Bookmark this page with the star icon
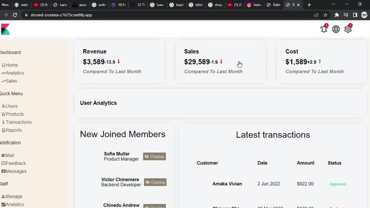Image resolution: width=370 pixels, height=208 pixels. coord(325,15)
